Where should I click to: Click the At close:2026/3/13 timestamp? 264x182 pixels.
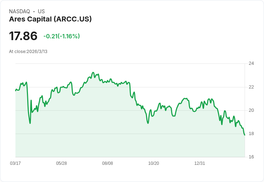tap(28, 52)
